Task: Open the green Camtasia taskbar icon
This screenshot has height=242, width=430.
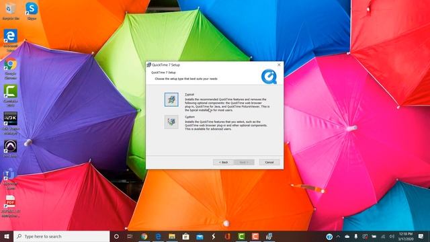Action: pyautogui.click(x=241, y=236)
